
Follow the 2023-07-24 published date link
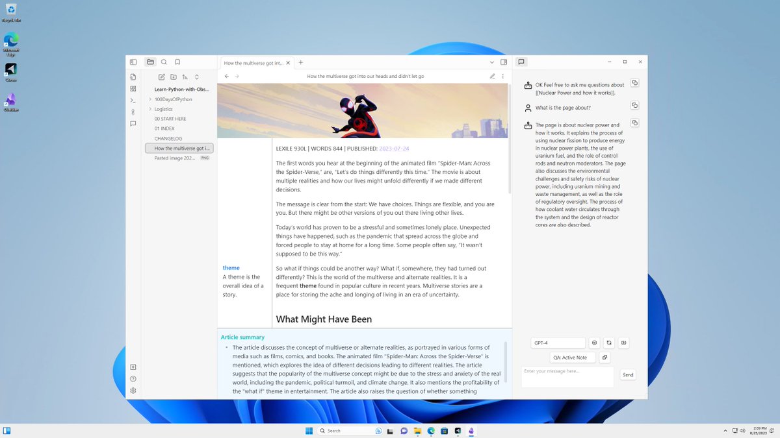click(x=393, y=149)
